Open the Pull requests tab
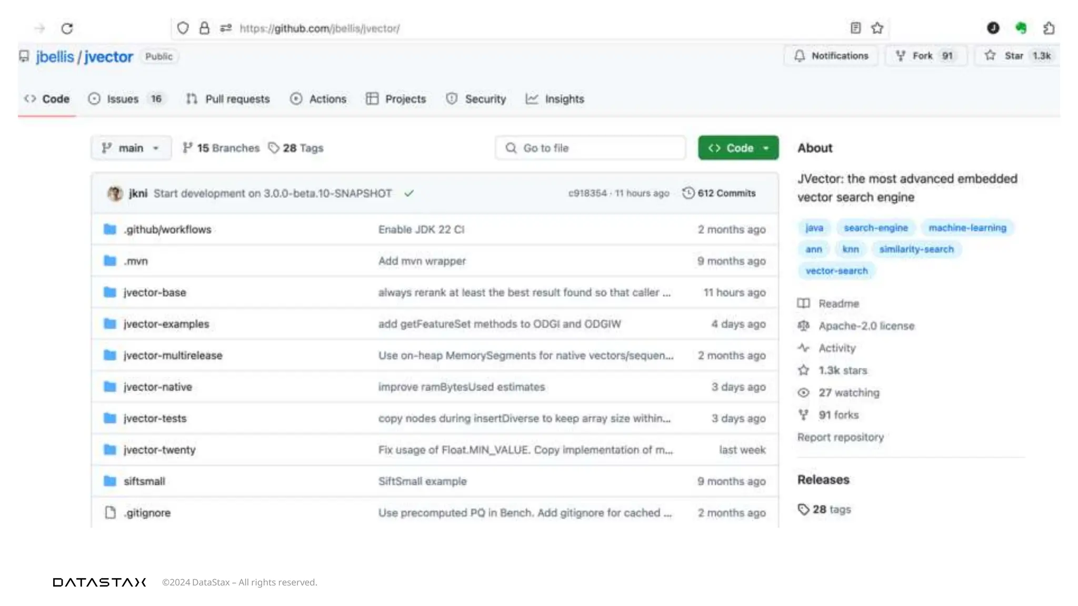This screenshot has width=1078, height=606. click(x=227, y=99)
